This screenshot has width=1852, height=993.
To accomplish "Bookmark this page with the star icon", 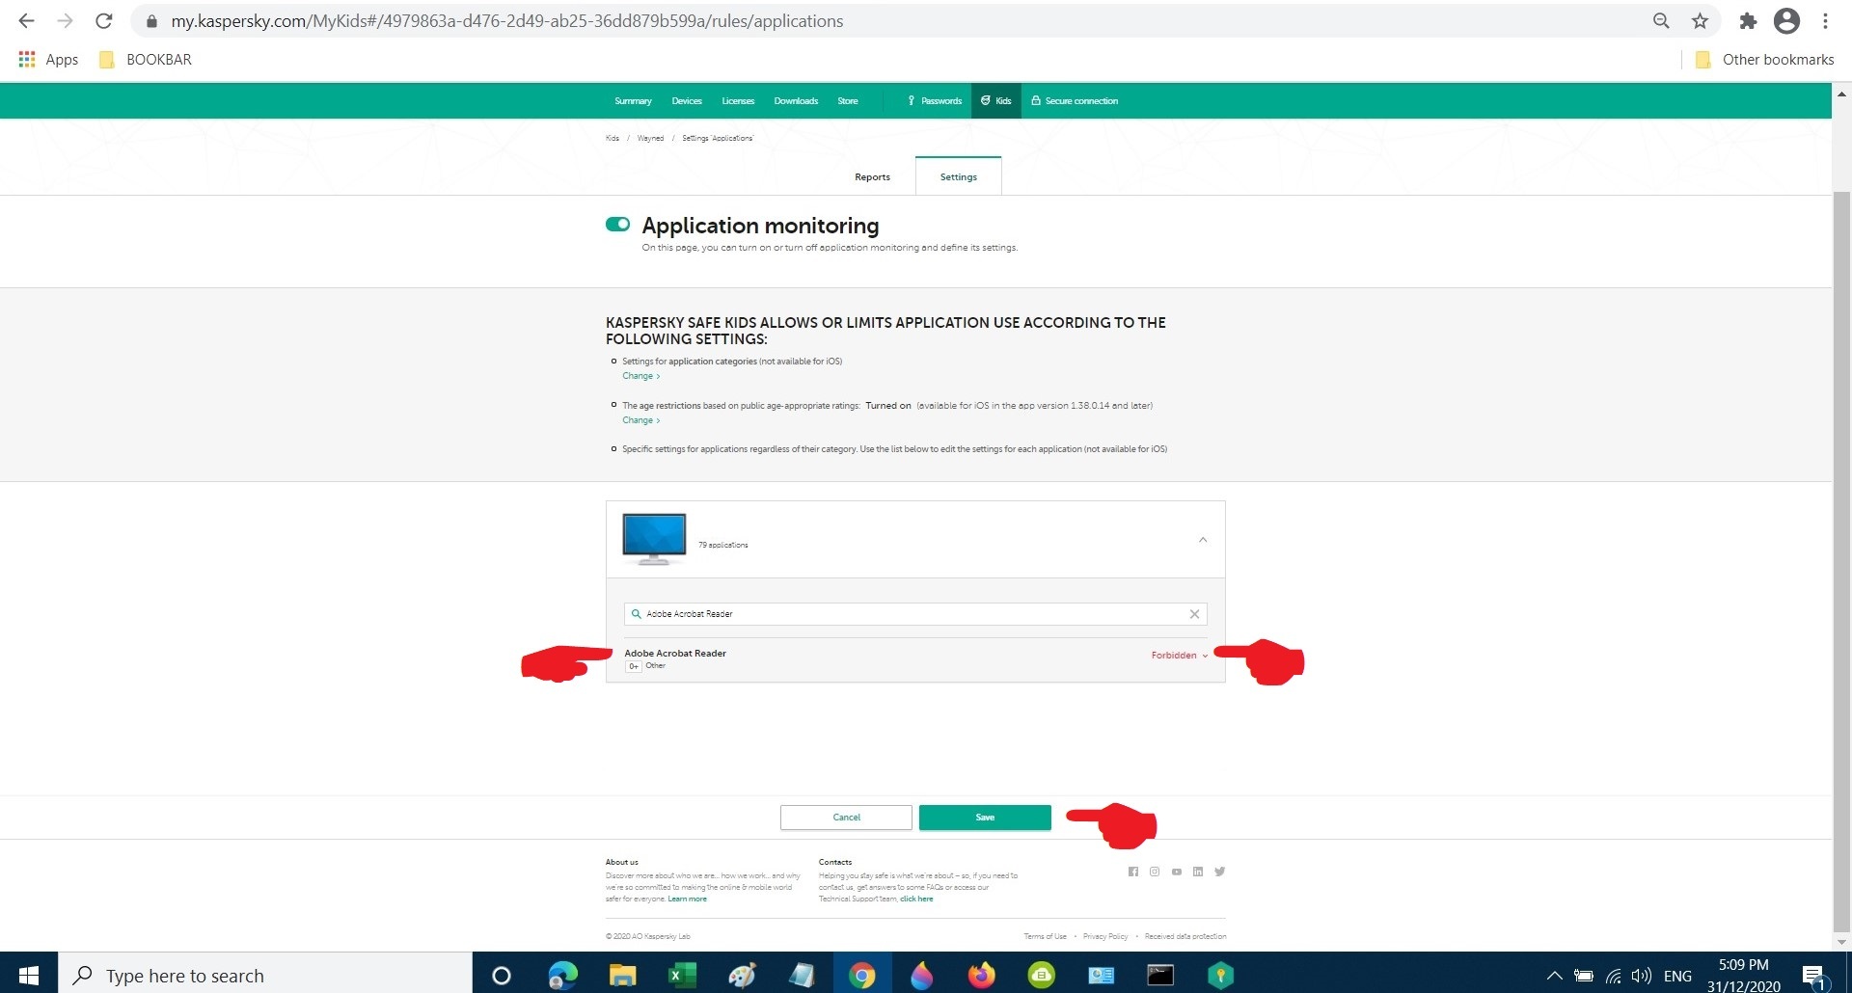I will tap(1700, 20).
